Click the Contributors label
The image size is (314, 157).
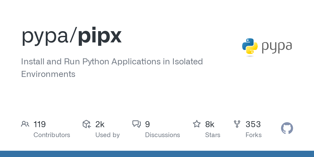click(x=52, y=135)
